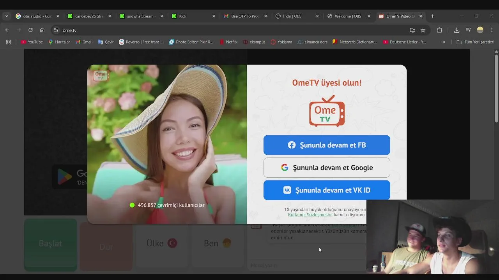The image size is (499, 280).
Task: Go to the browser home page
Action: pos(42,30)
